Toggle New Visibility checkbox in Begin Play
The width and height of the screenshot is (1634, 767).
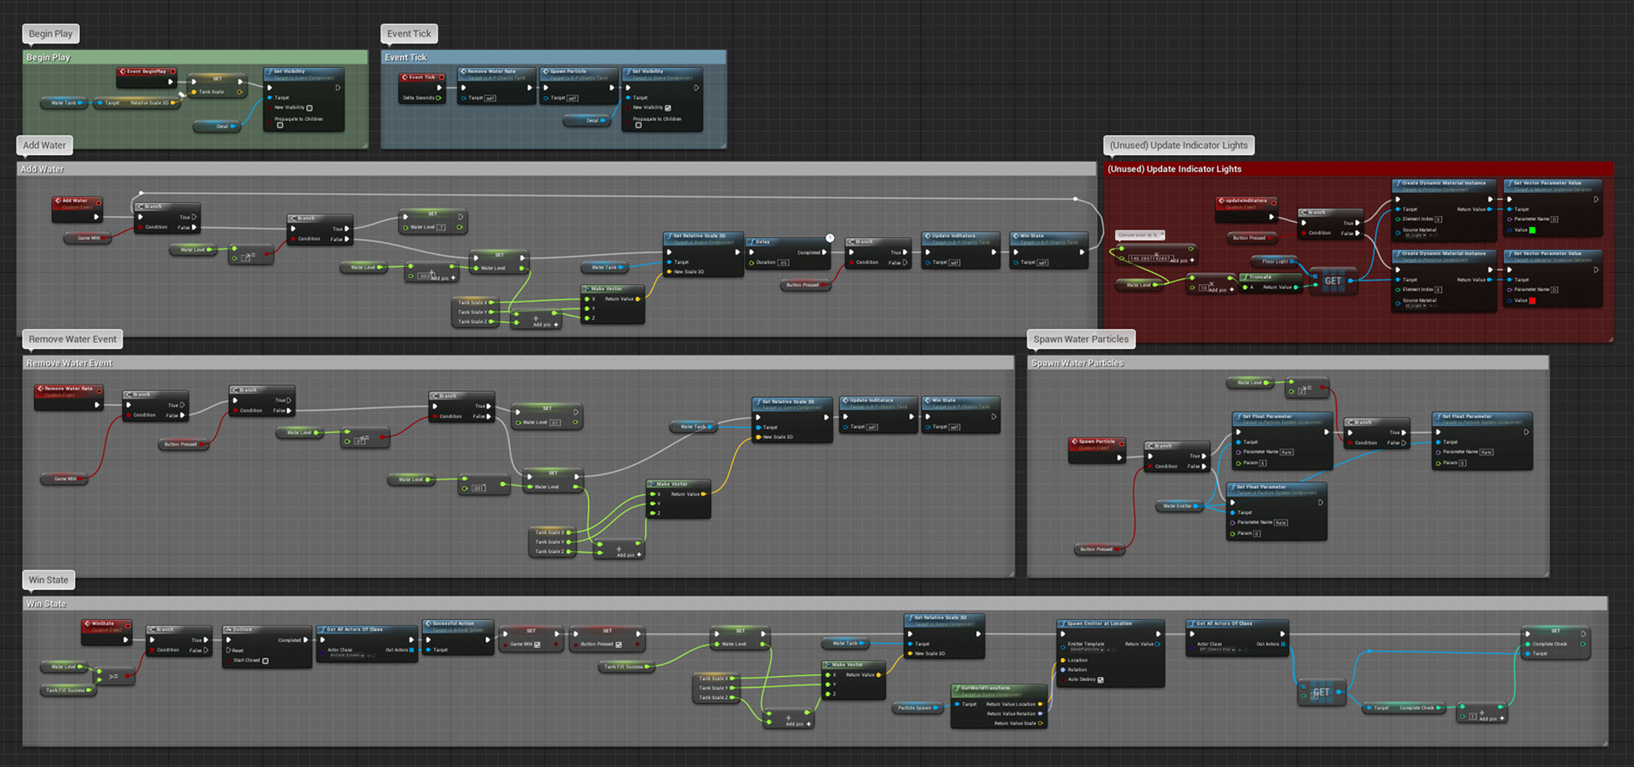(310, 108)
